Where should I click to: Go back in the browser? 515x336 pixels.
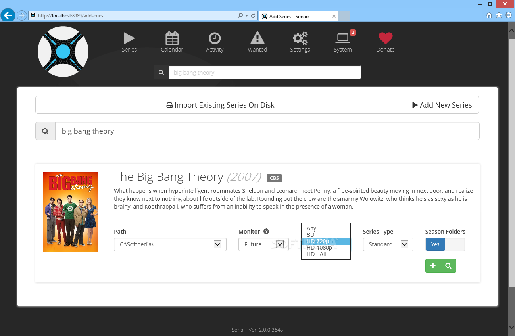point(8,15)
